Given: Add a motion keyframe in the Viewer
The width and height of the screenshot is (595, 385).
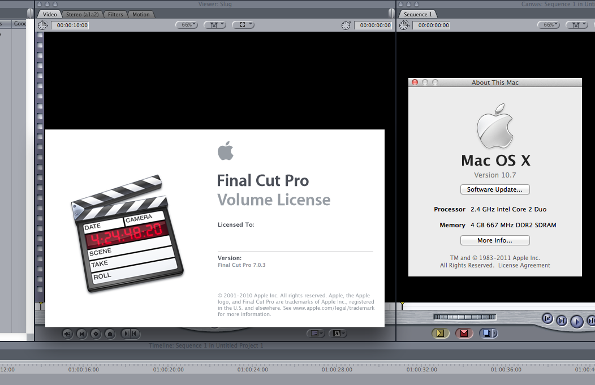Looking at the screenshot, I should click(96, 334).
